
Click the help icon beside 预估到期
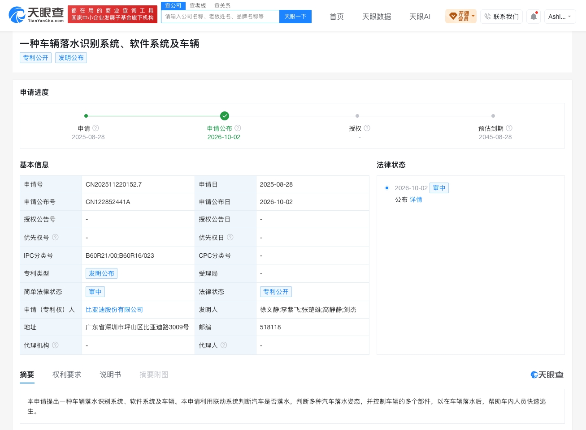coord(509,128)
